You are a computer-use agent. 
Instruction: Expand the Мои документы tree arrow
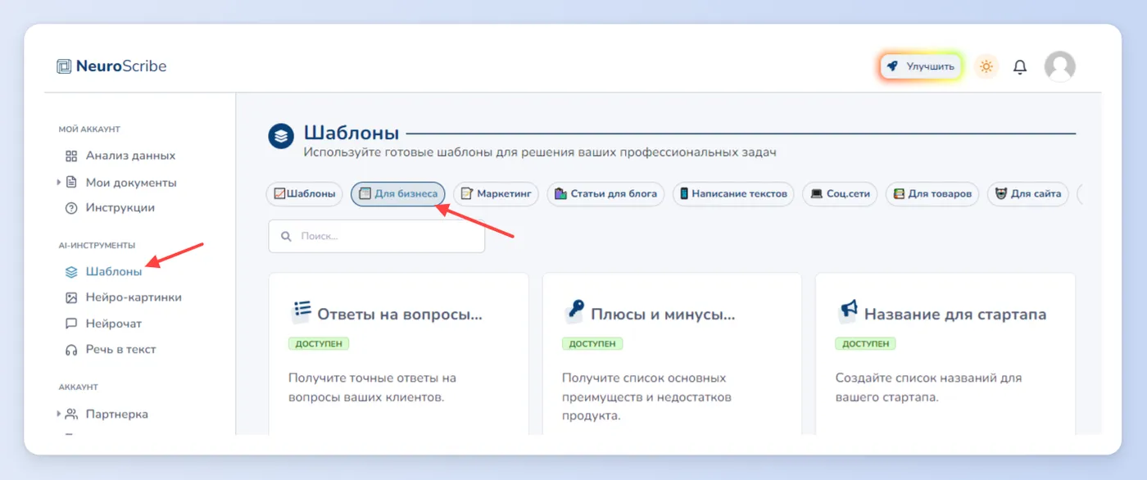[x=59, y=182]
